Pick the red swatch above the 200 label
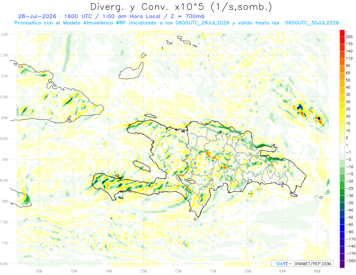The width and height of the screenshot is (356, 275). click(342, 33)
